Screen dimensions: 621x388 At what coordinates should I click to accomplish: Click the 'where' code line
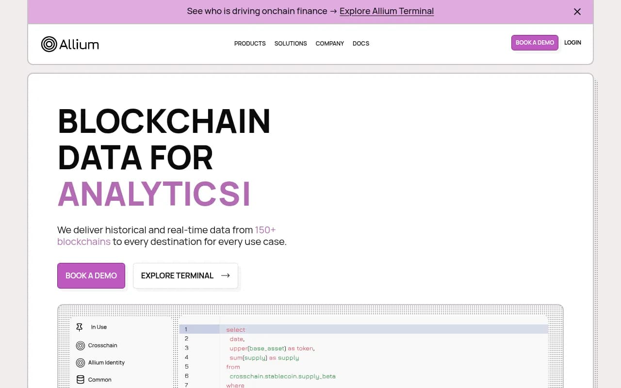click(x=235, y=385)
